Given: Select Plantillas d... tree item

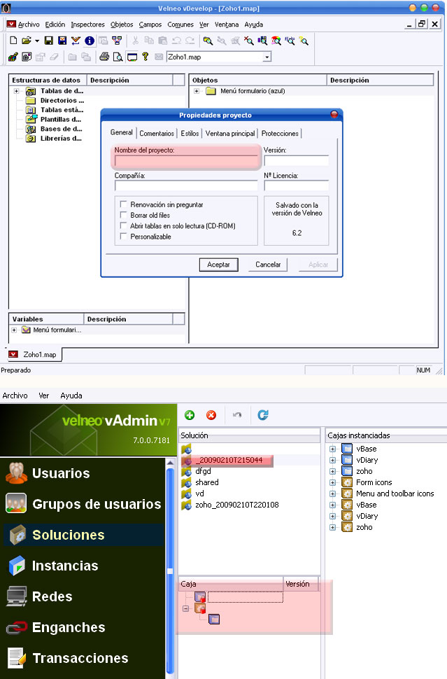Looking at the screenshot, I should [61, 120].
